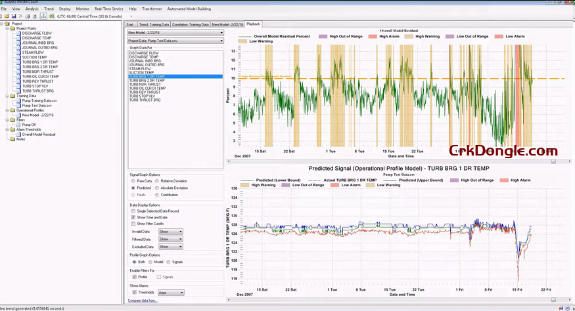Select STEAM FLOW in Graph Data list
Viewport: 575px width, 311px height.
tap(140, 68)
